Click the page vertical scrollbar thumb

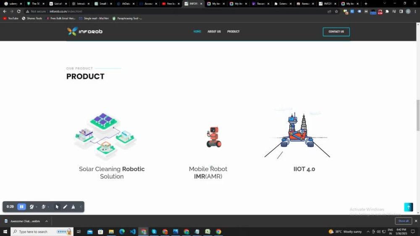pos(418,115)
